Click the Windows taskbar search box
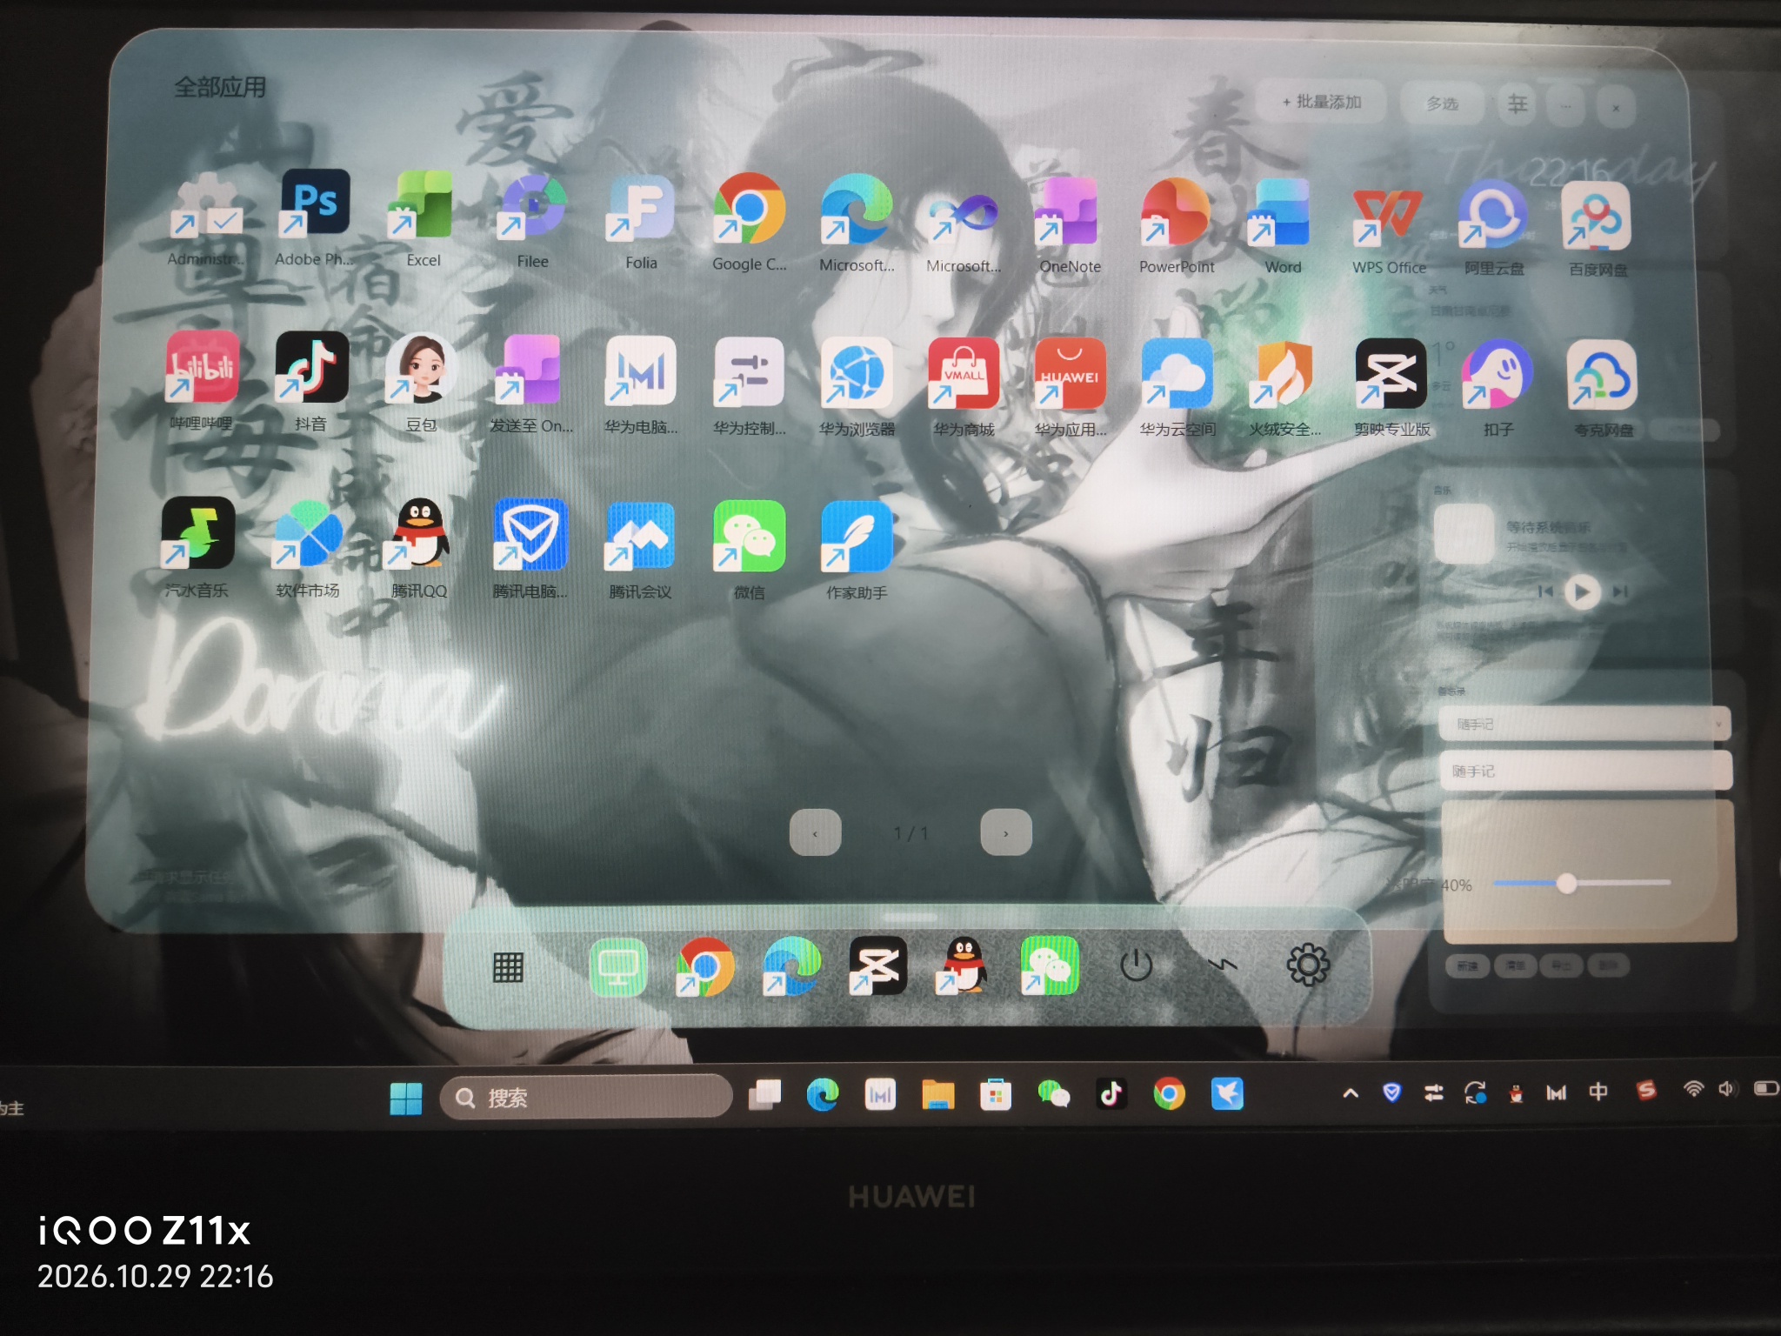 click(x=586, y=1097)
